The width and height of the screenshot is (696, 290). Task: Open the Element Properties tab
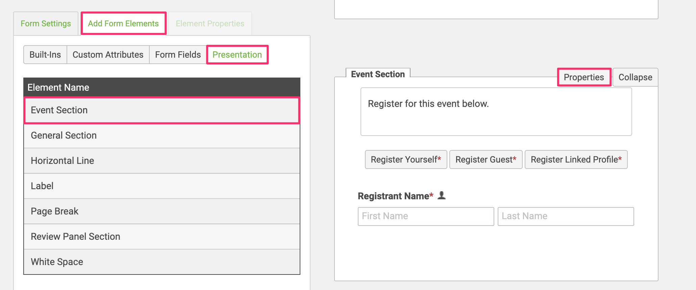pos(210,24)
